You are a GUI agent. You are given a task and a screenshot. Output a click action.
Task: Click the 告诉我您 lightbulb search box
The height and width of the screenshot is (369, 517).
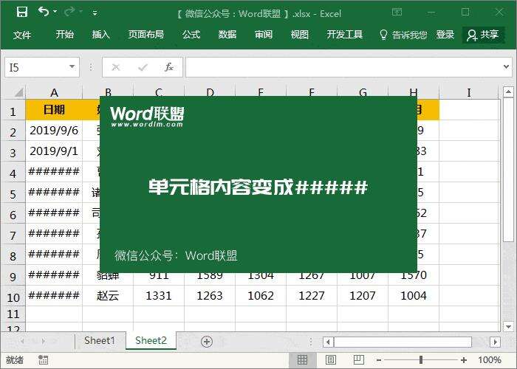403,35
